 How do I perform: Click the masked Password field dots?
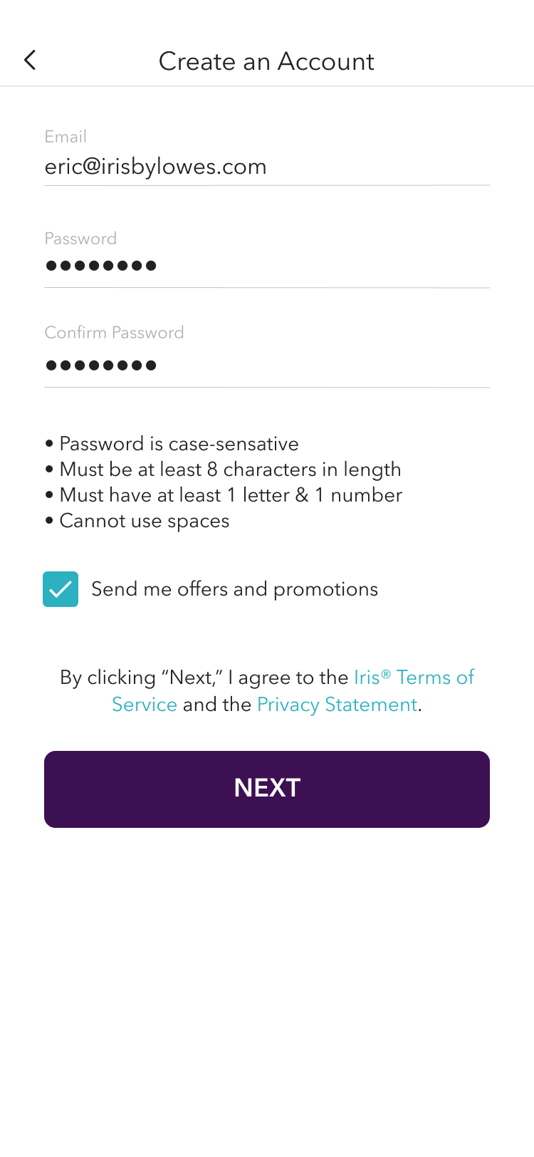point(101,266)
